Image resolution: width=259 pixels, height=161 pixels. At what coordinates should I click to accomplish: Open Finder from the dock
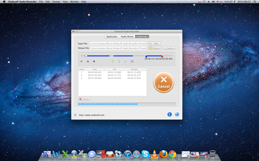tap(47, 154)
